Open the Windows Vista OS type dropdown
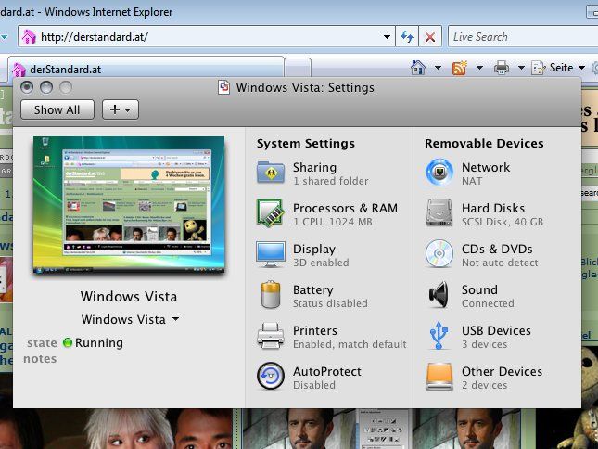This screenshot has height=449, width=598. (x=130, y=319)
